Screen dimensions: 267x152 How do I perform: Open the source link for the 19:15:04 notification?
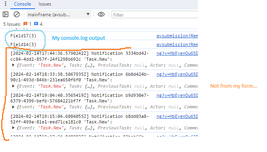coord(177,116)
